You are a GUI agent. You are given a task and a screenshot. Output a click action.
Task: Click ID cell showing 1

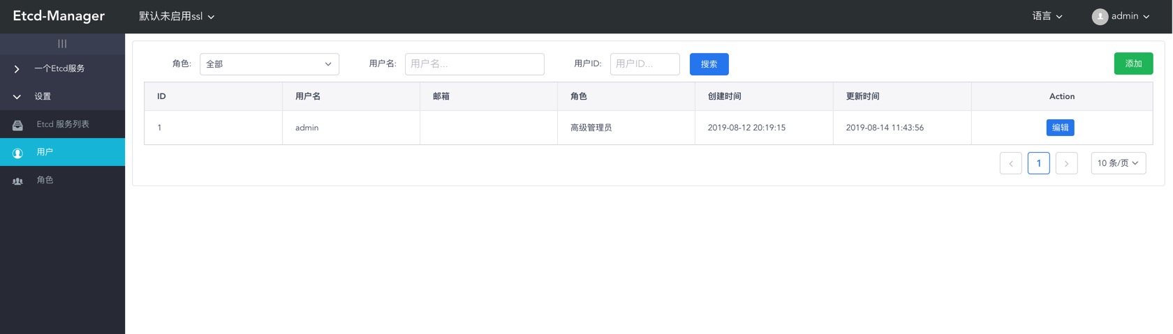click(x=214, y=128)
